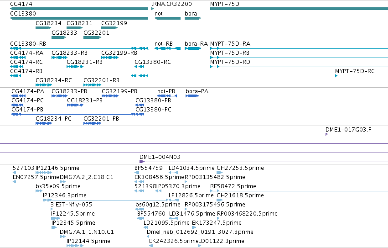Click EST BP554759 label
This screenshot has width=388, height=248.
(149, 168)
